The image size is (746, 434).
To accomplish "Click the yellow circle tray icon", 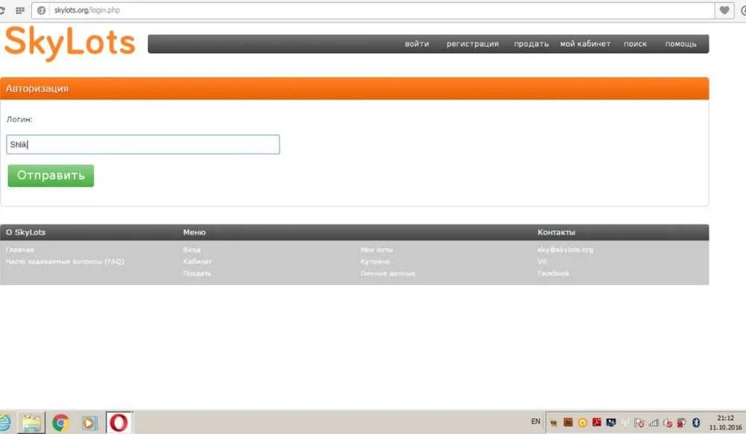I will [x=583, y=422].
